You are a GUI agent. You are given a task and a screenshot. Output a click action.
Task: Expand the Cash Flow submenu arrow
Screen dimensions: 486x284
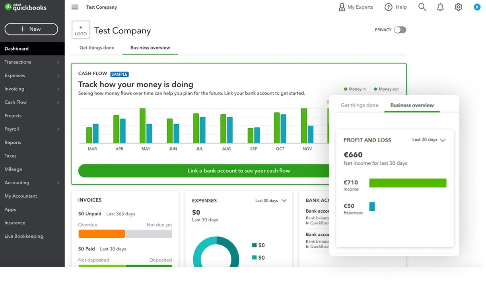point(58,102)
